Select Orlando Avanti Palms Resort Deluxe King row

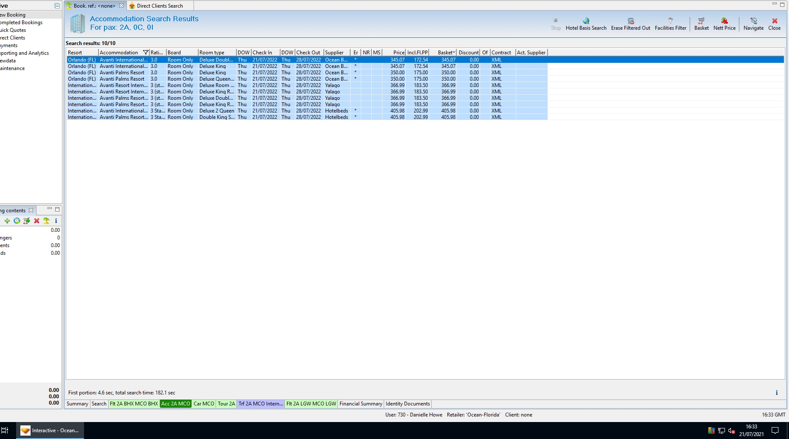pyautogui.click(x=307, y=73)
